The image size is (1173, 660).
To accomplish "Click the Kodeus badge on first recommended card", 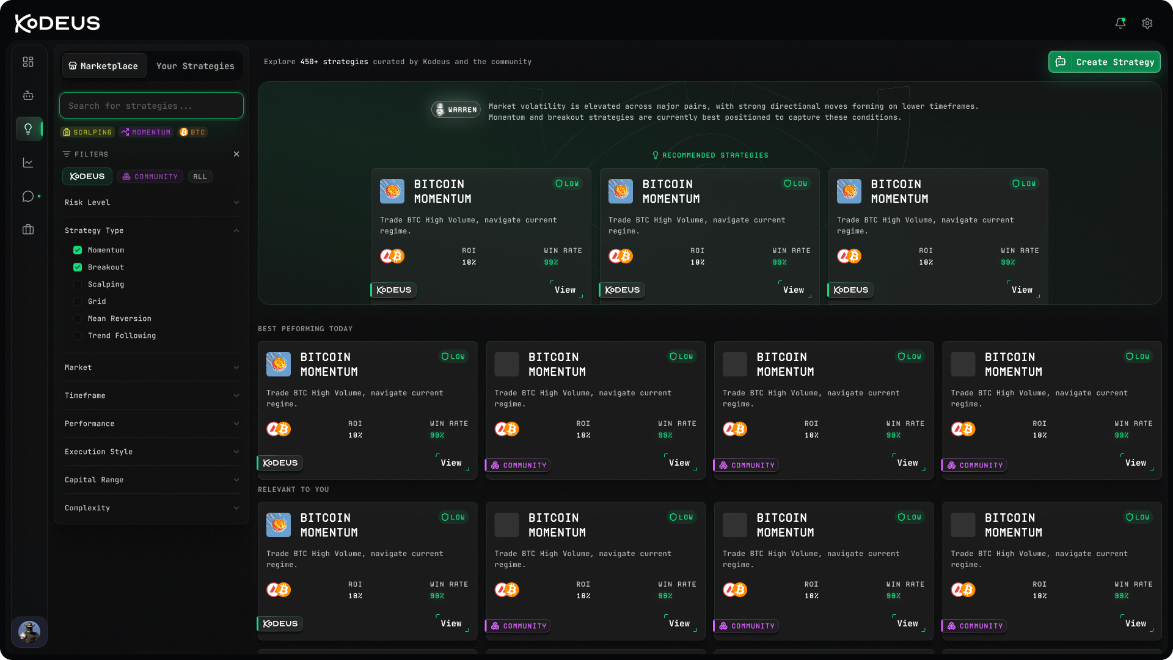I will click(394, 290).
